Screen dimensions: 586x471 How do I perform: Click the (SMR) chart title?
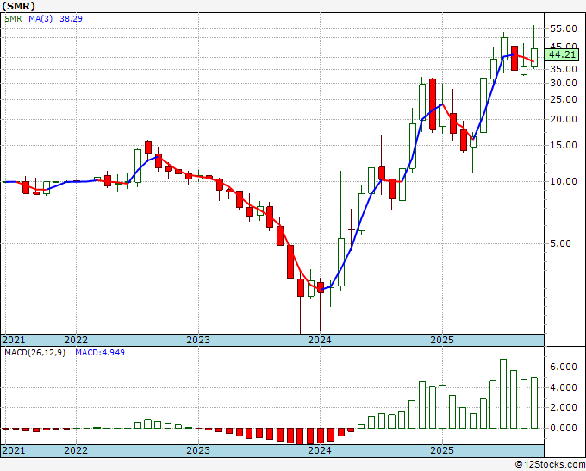(x=18, y=6)
